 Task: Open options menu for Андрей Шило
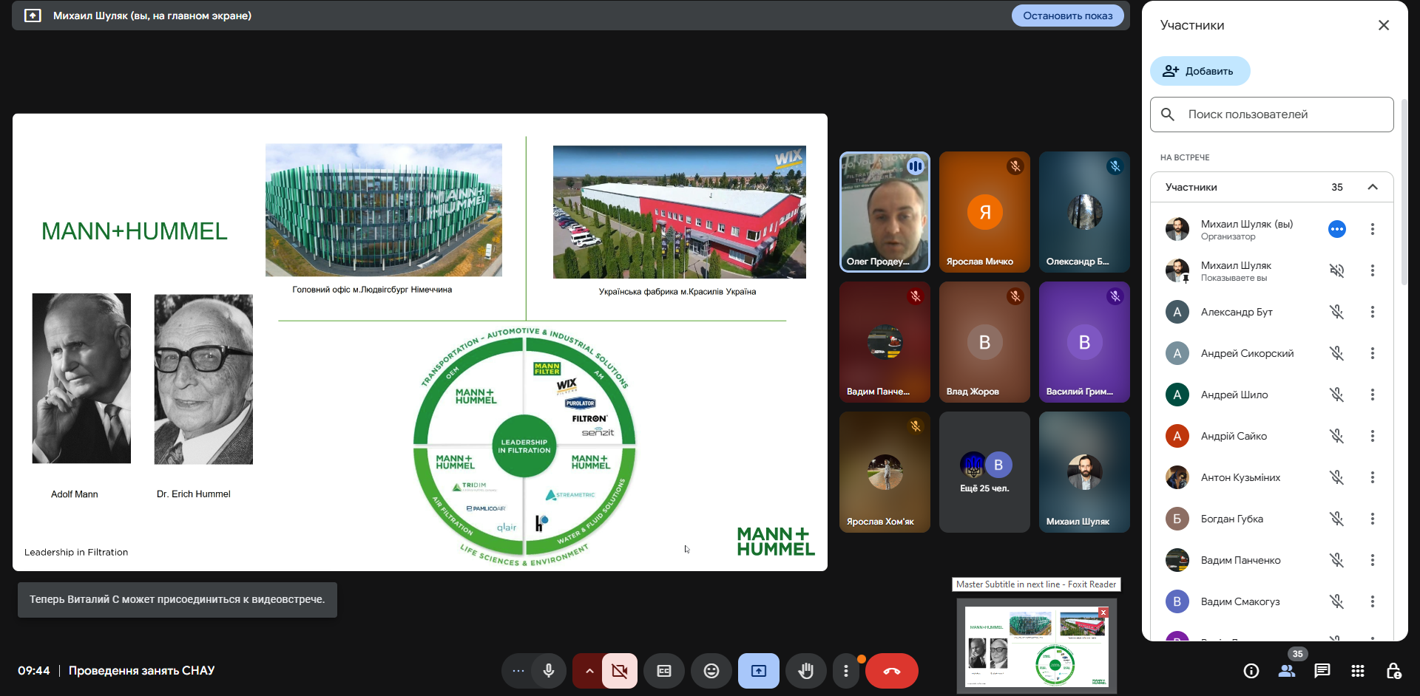tap(1373, 395)
